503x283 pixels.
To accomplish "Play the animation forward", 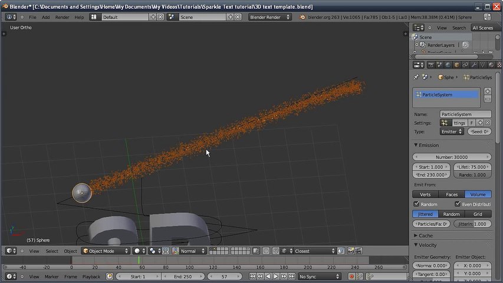I will pyautogui.click(x=276, y=277).
